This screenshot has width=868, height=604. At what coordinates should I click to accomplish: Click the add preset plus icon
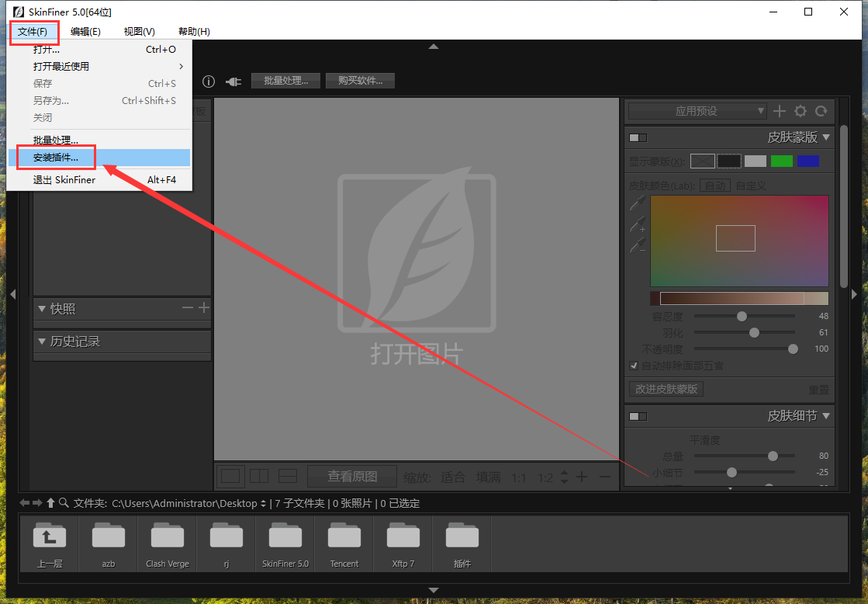[780, 111]
